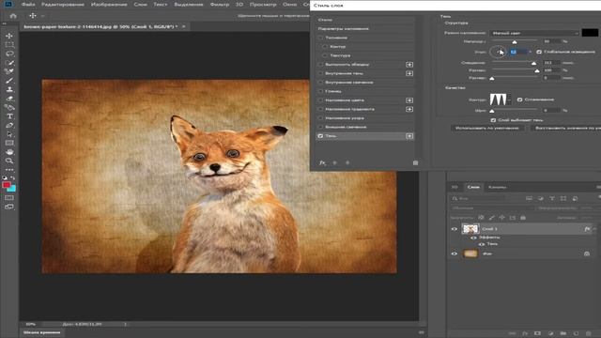Toggle the Тень effect checkbox in styles list
This screenshot has width=601, height=338.
pos(320,136)
